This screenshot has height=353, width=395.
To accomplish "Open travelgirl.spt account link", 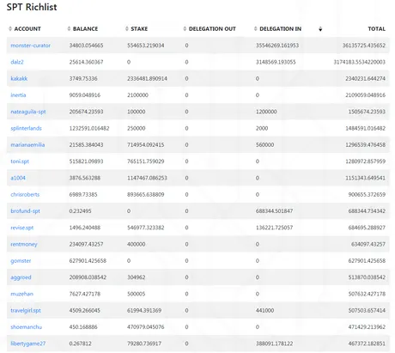I will coord(26,310).
